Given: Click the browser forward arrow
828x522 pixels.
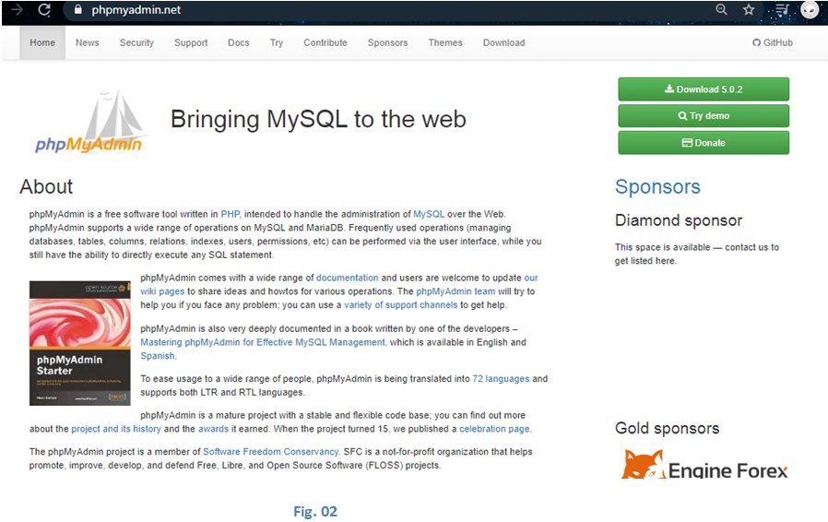Looking at the screenshot, I should (17, 10).
